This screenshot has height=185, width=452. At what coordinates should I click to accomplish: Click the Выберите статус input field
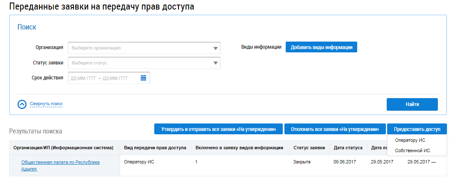point(139,63)
